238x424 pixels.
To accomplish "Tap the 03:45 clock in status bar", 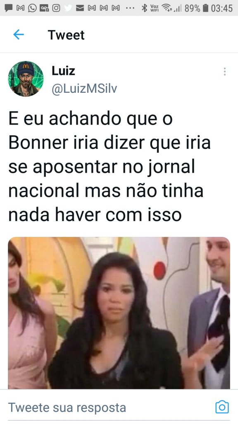I will (222, 8).
